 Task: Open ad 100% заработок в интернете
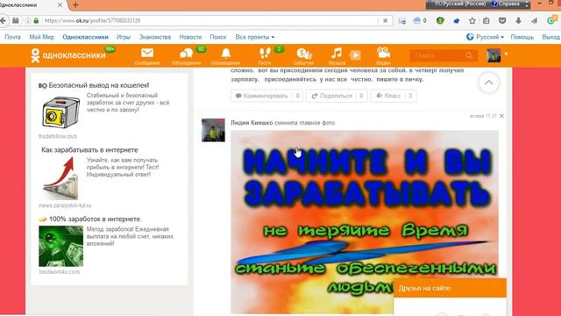(95, 219)
